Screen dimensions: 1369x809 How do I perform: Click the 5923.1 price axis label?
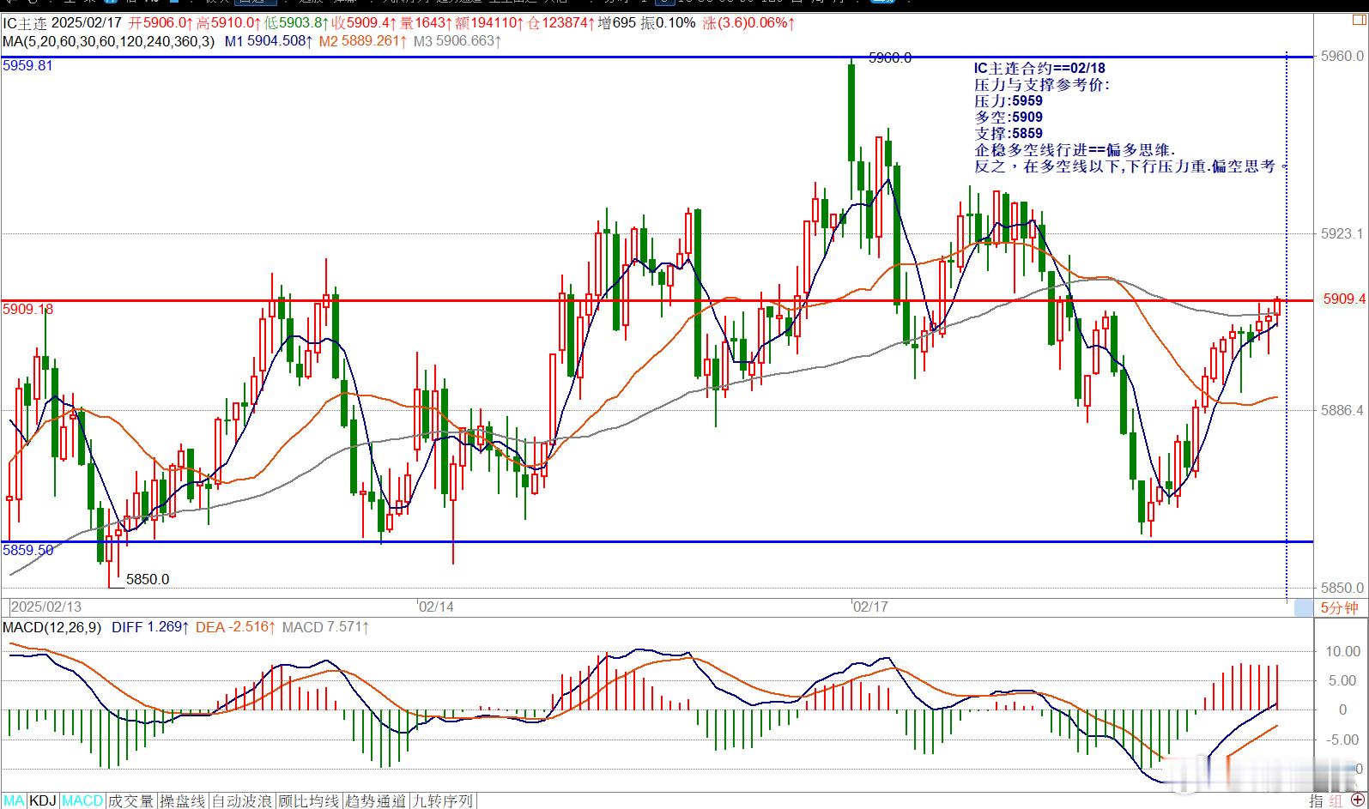click(1342, 233)
